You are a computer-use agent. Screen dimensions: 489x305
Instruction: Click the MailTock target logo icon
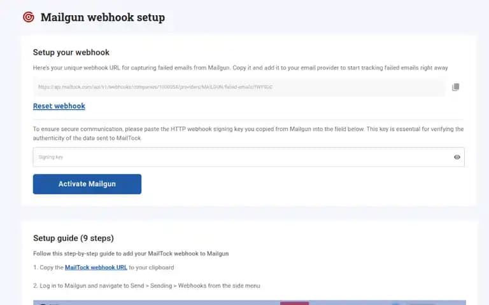pos(29,17)
